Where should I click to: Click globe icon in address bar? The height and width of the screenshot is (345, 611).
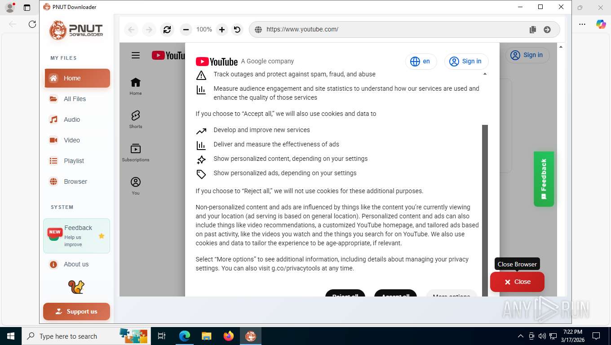tap(258, 30)
